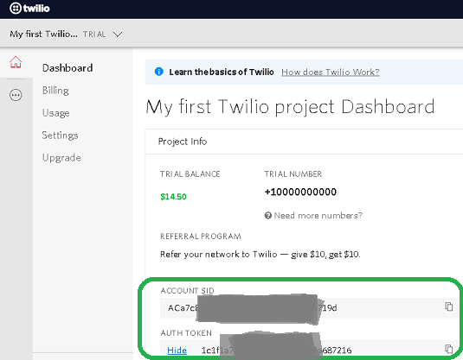
Task: Open Billing in the side menu
Action: pyautogui.click(x=55, y=91)
